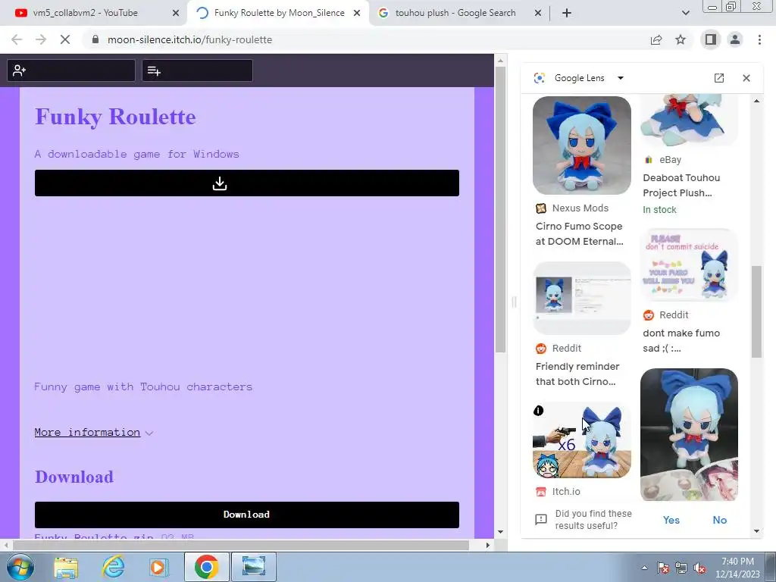Click Lens panel scroll up arrow
This screenshot has width=776, height=582.
click(756, 101)
